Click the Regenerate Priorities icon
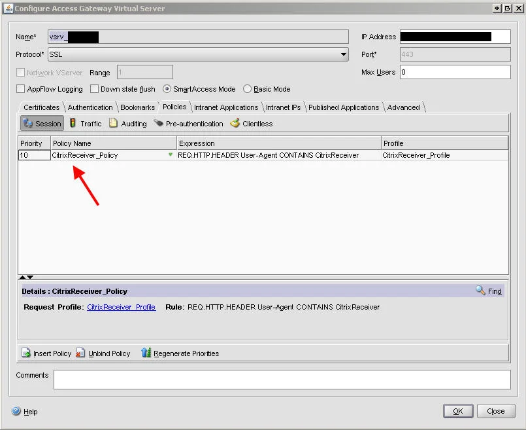Viewport: 526px width, 430px height. 146,352
